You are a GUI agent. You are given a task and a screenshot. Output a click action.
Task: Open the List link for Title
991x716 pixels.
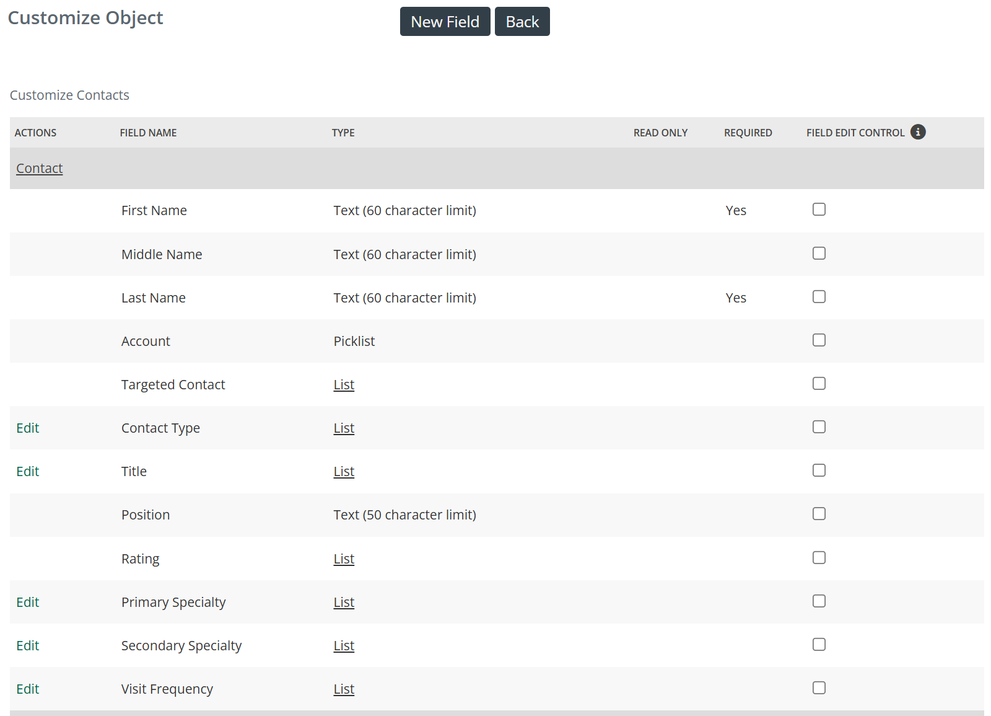[x=344, y=471]
